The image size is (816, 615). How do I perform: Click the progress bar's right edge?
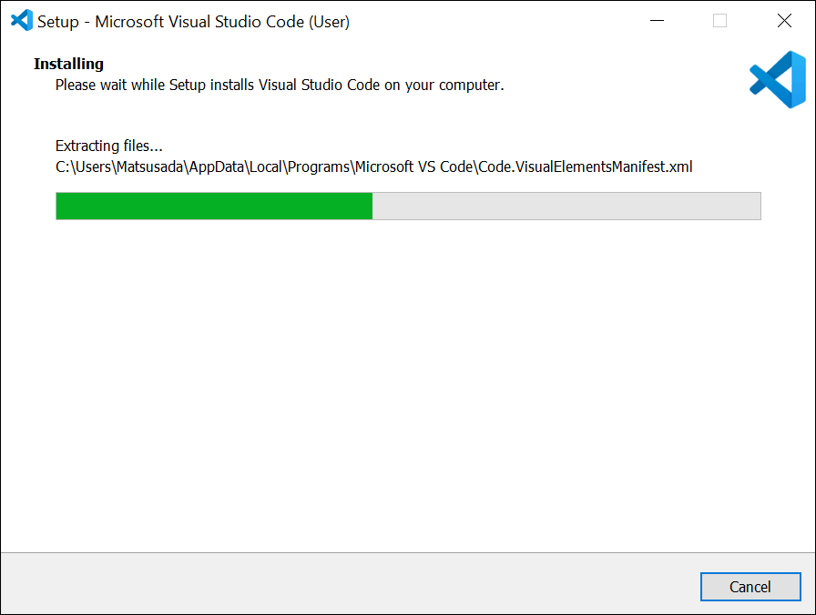(x=760, y=206)
